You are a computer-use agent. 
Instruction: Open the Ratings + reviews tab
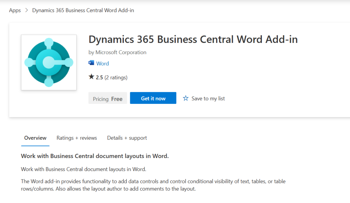click(x=77, y=138)
